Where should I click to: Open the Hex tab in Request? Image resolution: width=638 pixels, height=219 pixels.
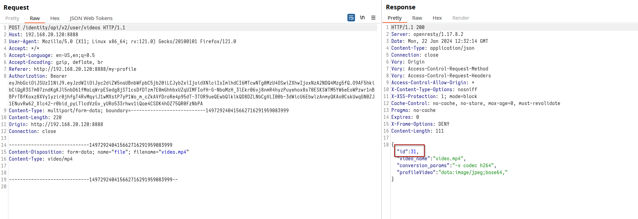tap(55, 18)
